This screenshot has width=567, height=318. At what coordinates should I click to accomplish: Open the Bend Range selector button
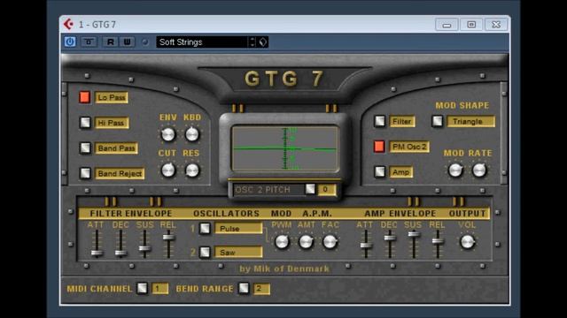pos(244,288)
